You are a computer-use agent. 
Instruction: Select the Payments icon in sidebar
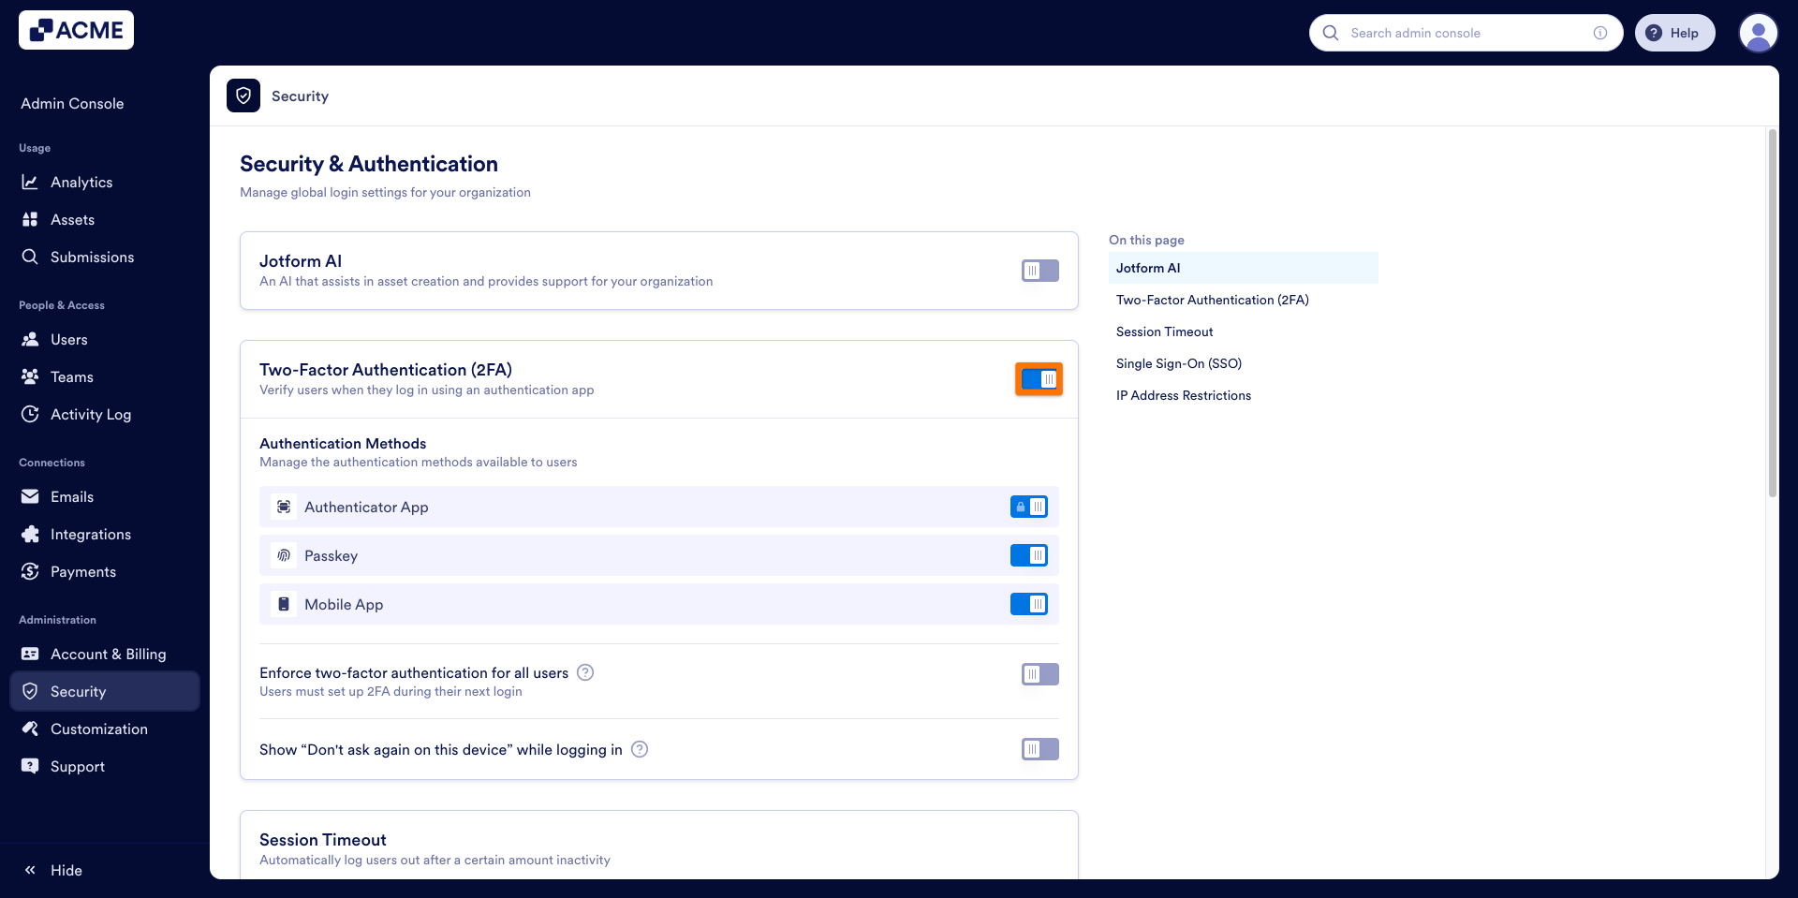(30, 571)
